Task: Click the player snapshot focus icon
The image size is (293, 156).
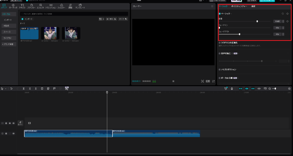Action: pyautogui.click(x=202, y=81)
